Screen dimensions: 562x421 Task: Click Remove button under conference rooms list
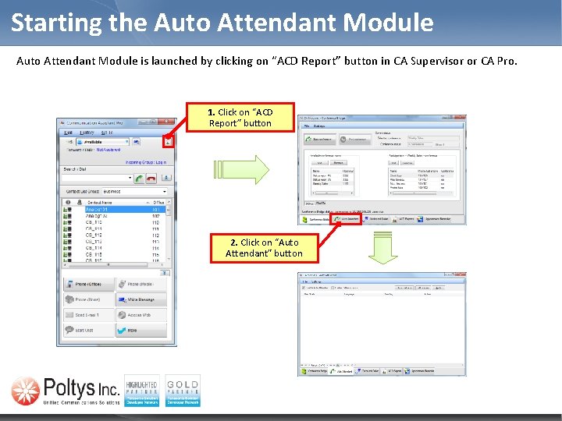[x=338, y=163]
